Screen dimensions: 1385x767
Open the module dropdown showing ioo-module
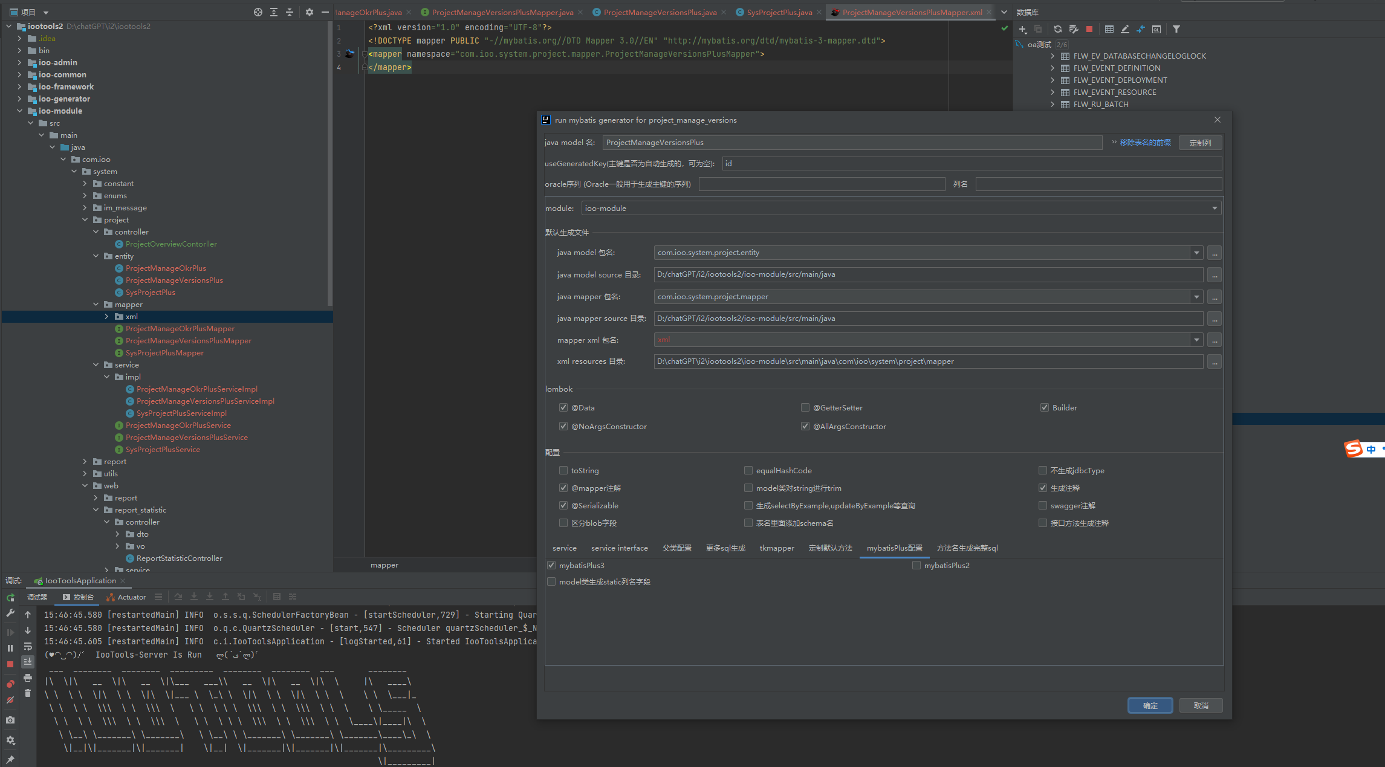1215,208
